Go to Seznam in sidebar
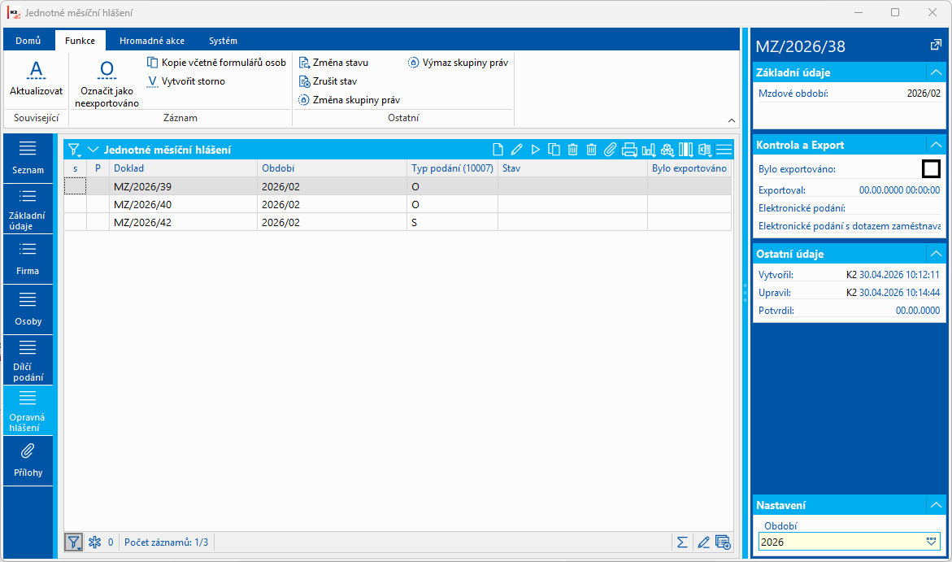The width and height of the screenshot is (952, 562). (28, 158)
